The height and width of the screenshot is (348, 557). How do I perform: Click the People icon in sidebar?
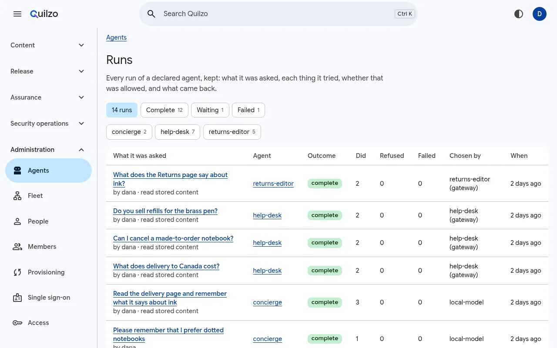pyautogui.click(x=17, y=221)
